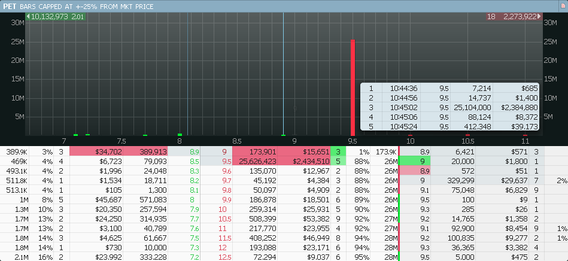Open the document icon in the title bar
The height and width of the screenshot is (261, 568).
click(563, 6)
